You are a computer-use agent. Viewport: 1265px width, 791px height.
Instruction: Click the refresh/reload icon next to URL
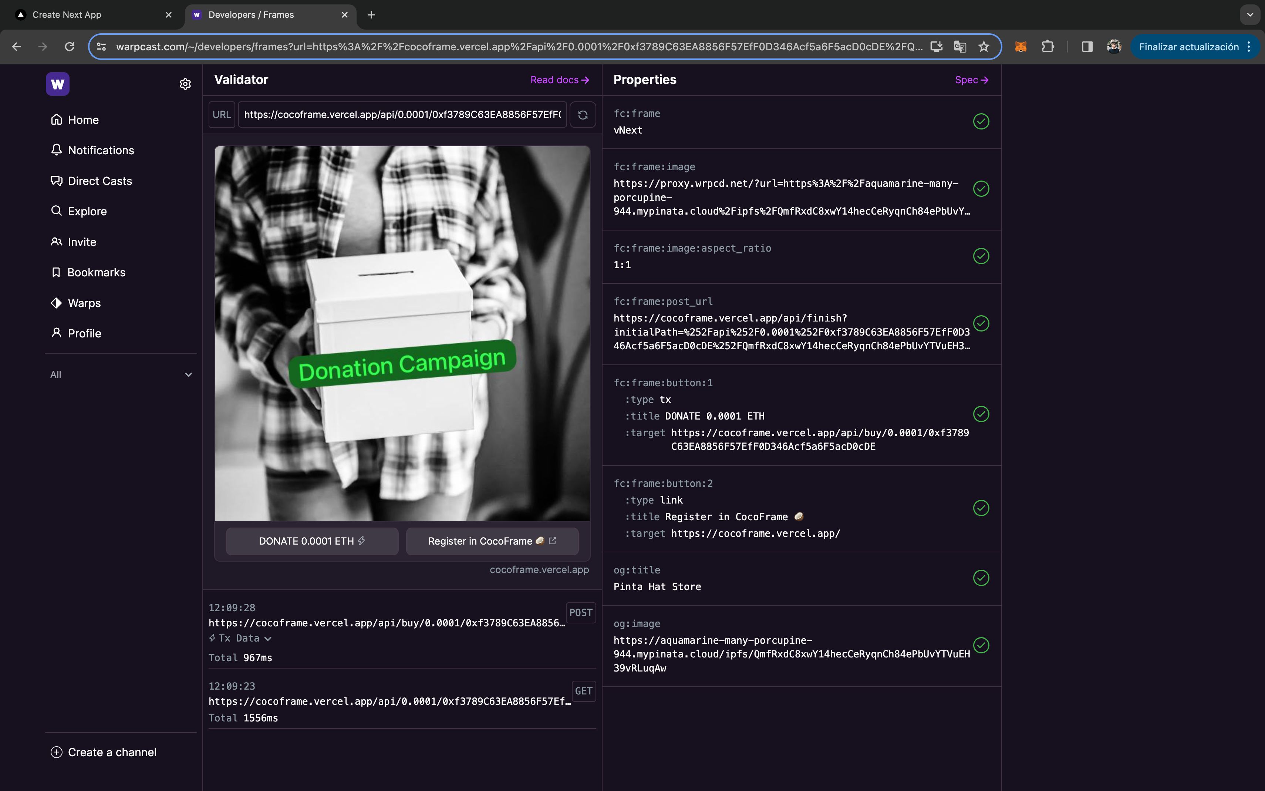pyautogui.click(x=583, y=114)
